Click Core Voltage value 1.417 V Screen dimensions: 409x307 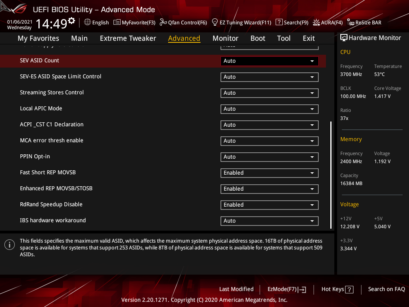(x=382, y=96)
